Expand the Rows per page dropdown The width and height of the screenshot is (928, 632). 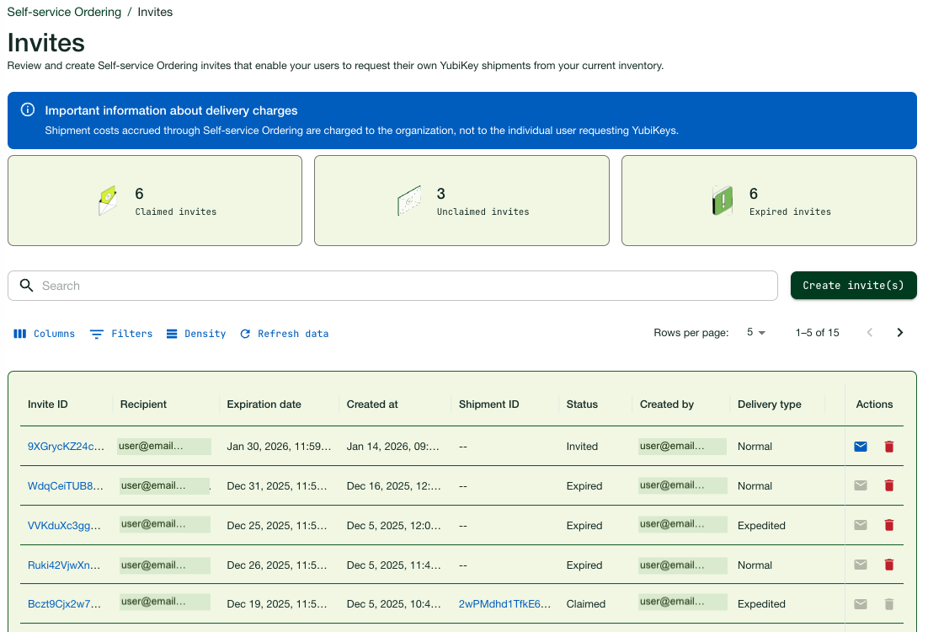click(755, 333)
